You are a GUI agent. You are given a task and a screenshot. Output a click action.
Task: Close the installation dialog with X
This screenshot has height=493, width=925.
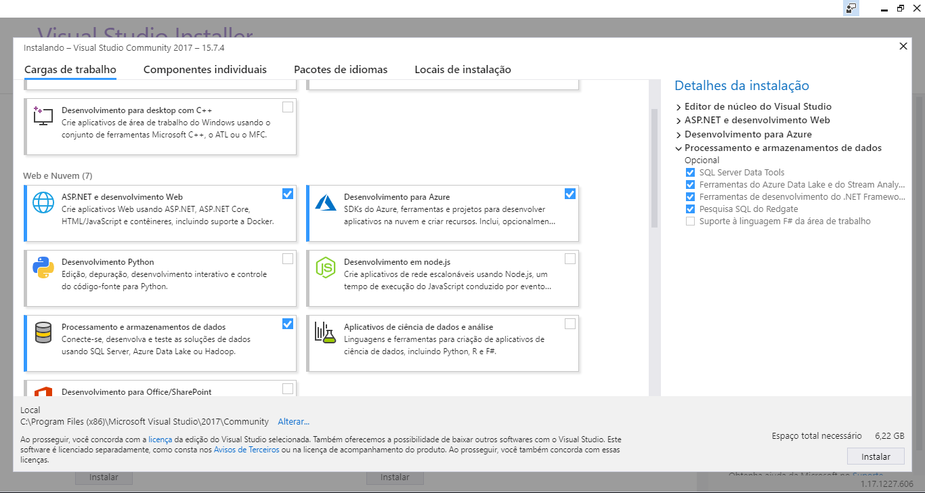point(903,46)
